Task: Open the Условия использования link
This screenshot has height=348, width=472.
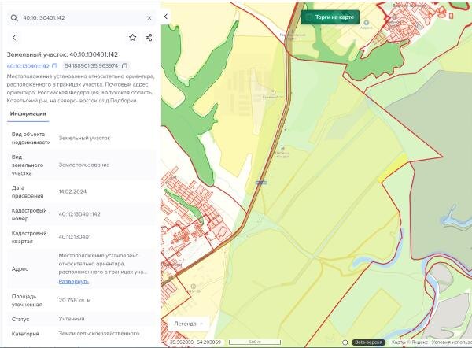Action: (452, 342)
